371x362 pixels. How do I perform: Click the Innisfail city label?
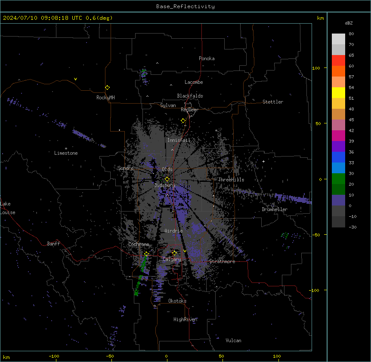[179, 140]
